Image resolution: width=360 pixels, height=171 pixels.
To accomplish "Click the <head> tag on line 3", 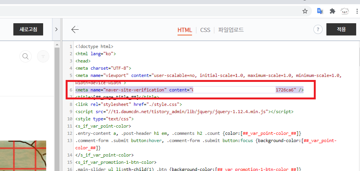I will click(83, 61).
